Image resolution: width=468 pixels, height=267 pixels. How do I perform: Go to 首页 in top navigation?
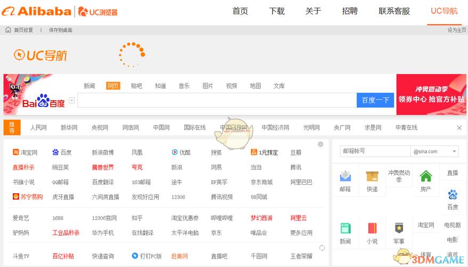tap(240, 11)
